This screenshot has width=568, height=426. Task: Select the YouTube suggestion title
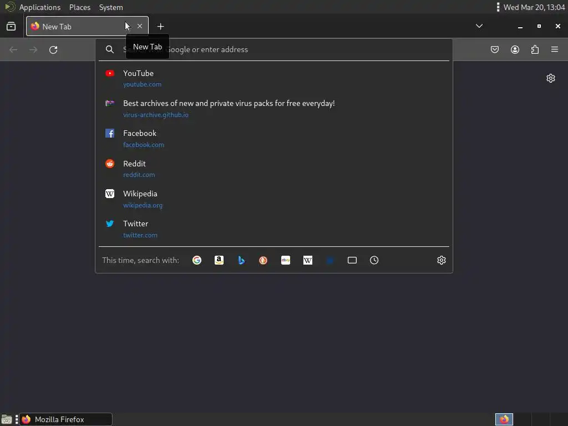tap(138, 73)
